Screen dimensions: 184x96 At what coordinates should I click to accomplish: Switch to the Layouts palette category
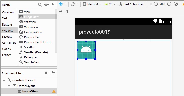[7, 37]
